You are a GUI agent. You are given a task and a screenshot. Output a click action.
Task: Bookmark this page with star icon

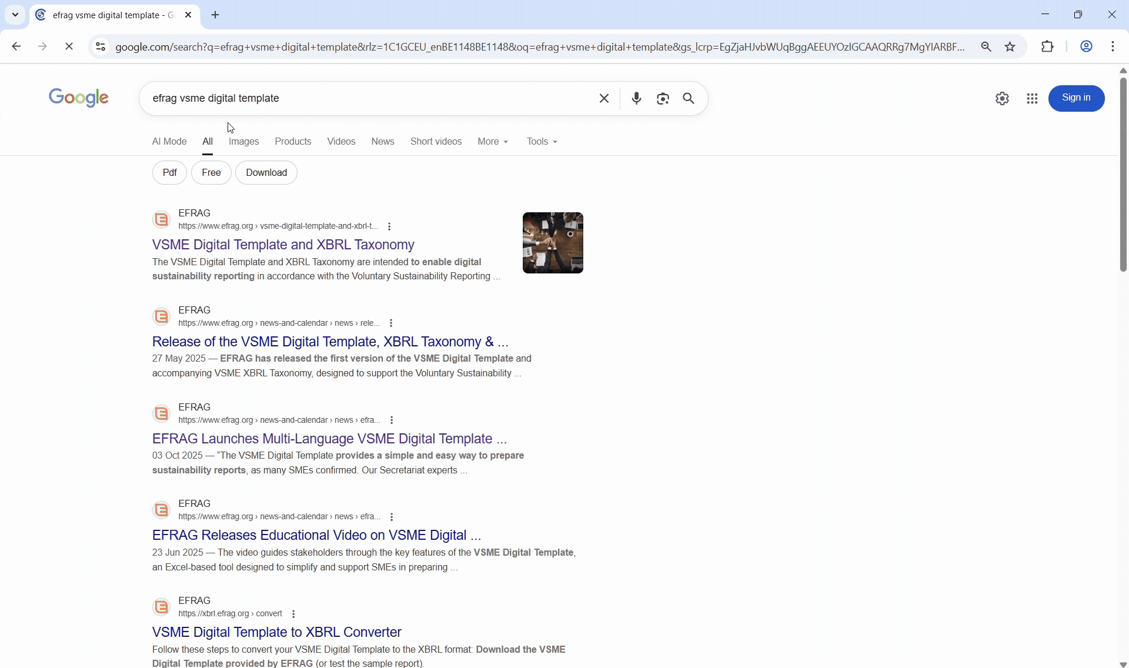click(x=1010, y=46)
